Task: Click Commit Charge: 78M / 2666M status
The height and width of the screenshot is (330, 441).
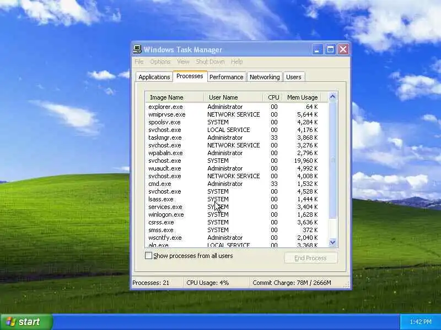Action: point(292,283)
